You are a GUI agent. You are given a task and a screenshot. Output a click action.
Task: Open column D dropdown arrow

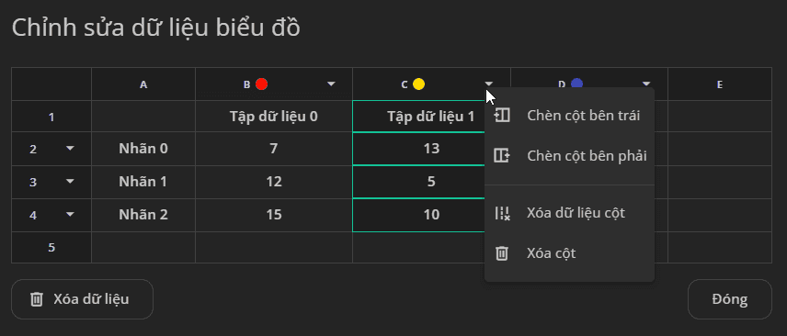click(x=646, y=84)
